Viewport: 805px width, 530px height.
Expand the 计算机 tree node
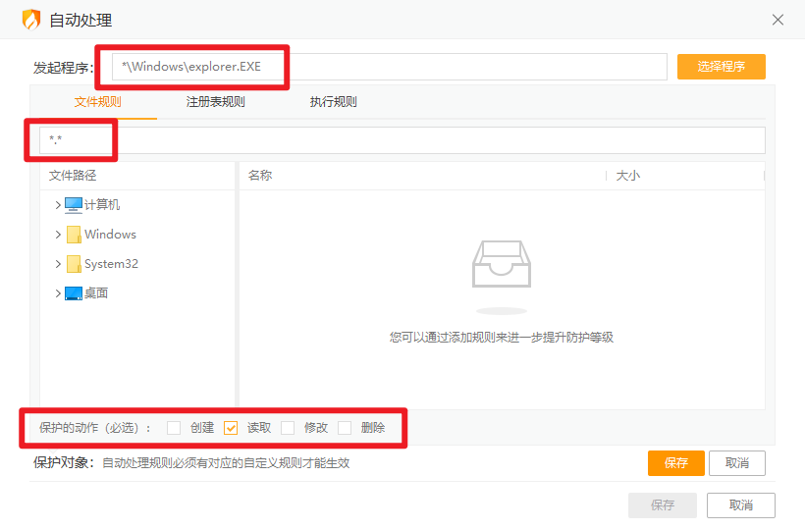tap(58, 205)
